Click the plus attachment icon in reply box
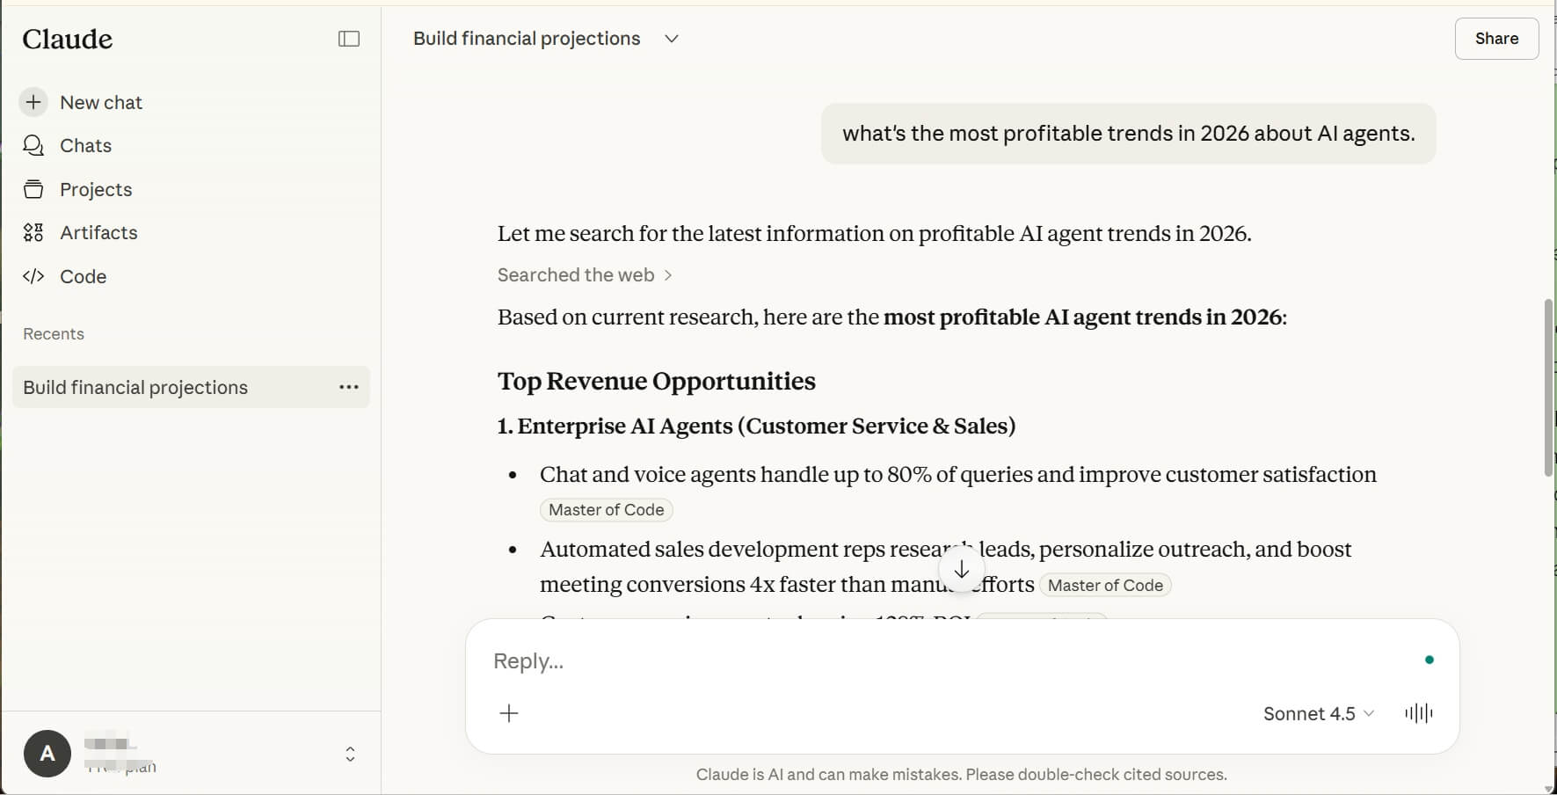Viewport: 1557px width, 795px height. (509, 713)
